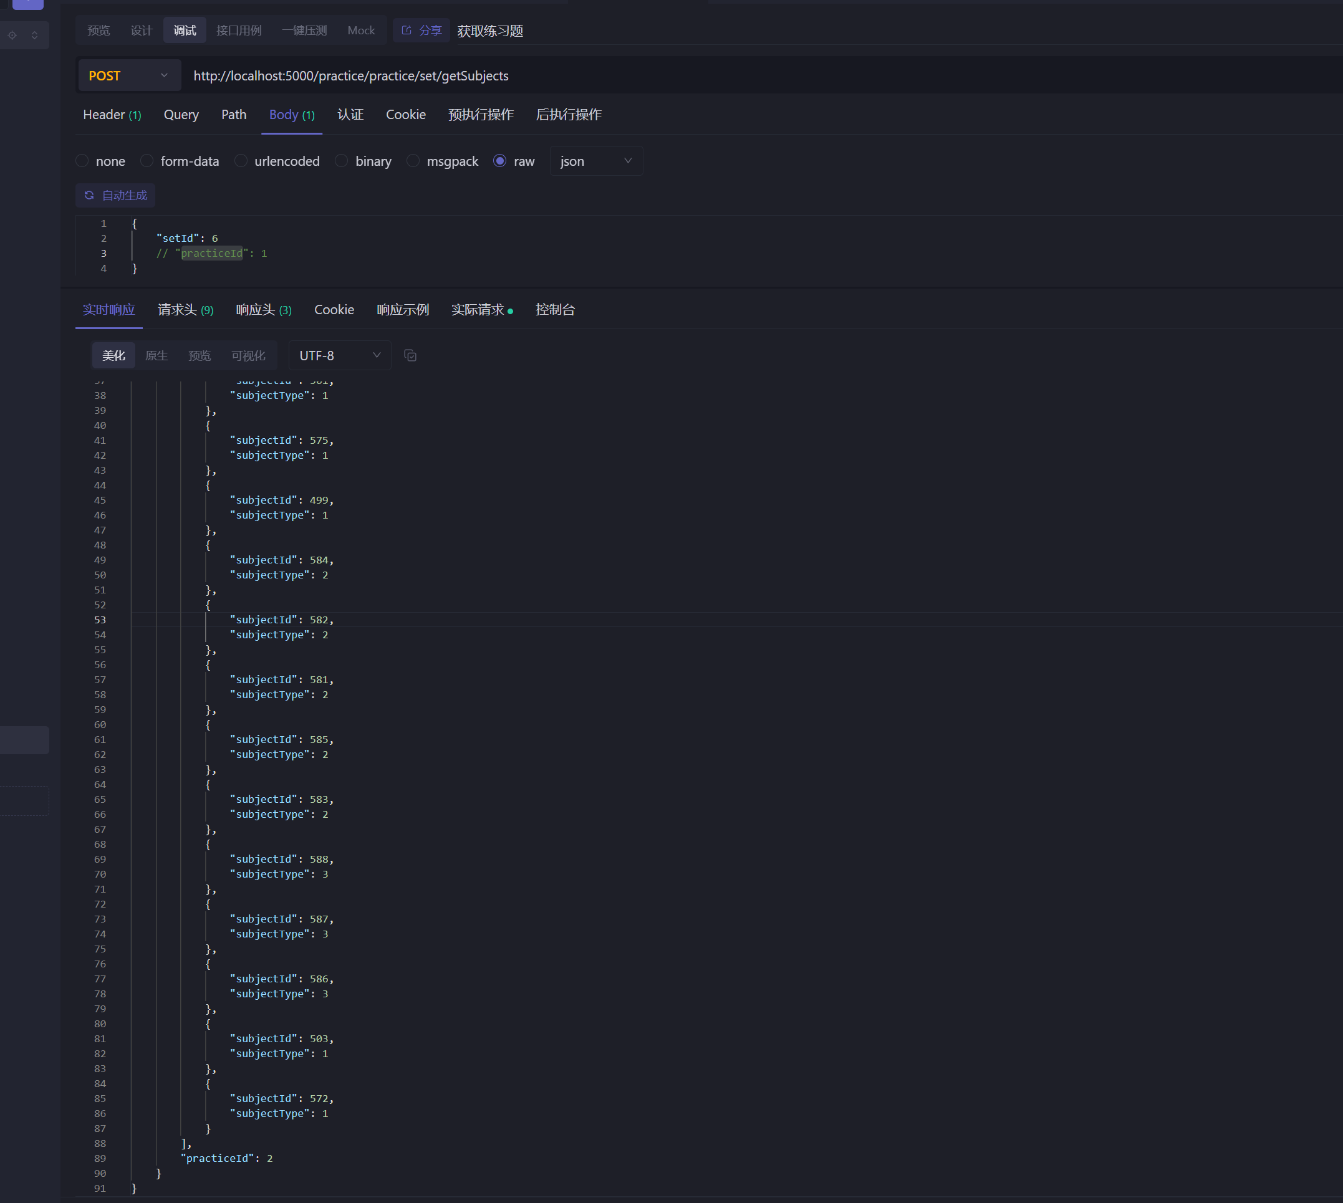This screenshot has height=1203, width=1343.
Task: Open the Header (1) request tab
Action: tap(112, 115)
